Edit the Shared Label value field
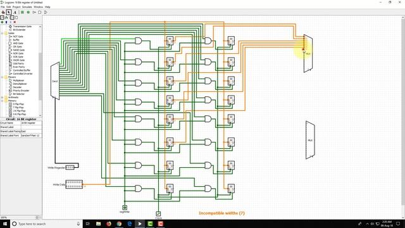The height and width of the screenshot is (228, 405). click(31, 127)
